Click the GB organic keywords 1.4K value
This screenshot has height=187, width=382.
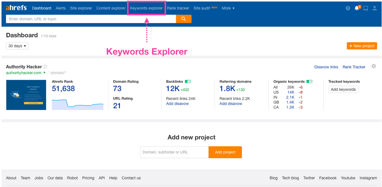(x=291, y=102)
